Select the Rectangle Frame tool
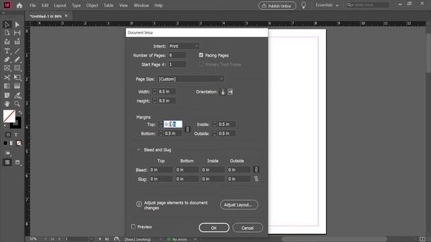 [7, 68]
